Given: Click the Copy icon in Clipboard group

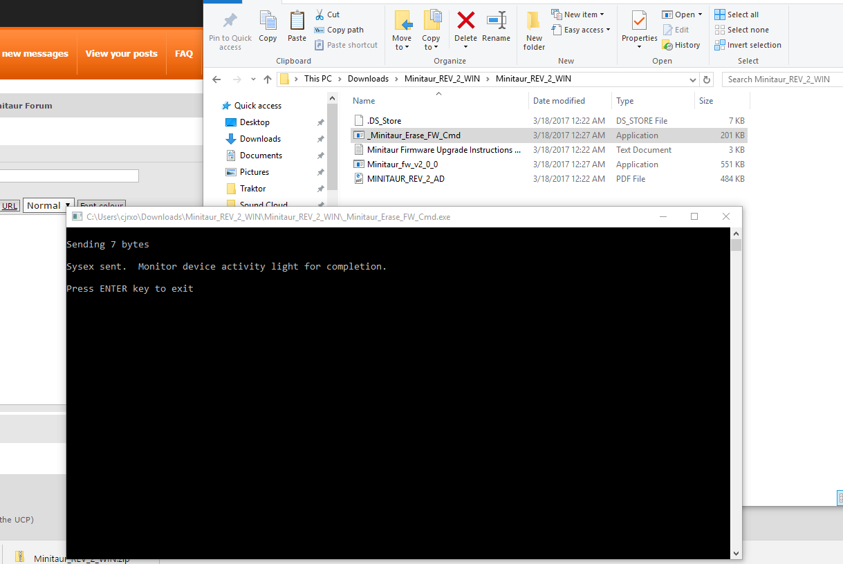Looking at the screenshot, I should tap(268, 22).
